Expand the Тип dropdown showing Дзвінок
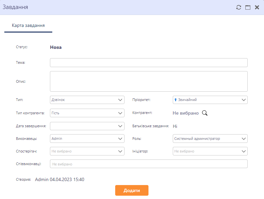 tap(87, 100)
